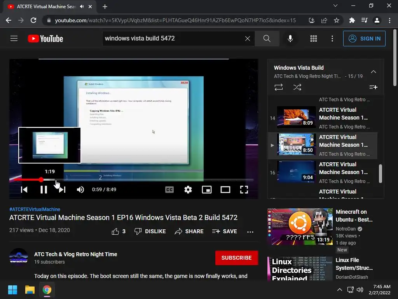Click SAVE to playlist button
Image resolution: width=398 pixels, height=299 pixels.
point(225,231)
